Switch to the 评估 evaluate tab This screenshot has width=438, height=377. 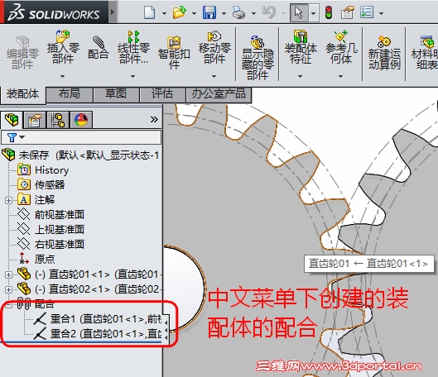click(162, 94)
